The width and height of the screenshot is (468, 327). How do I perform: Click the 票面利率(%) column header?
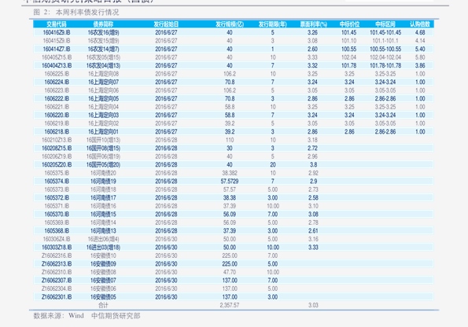pos(313,24)
